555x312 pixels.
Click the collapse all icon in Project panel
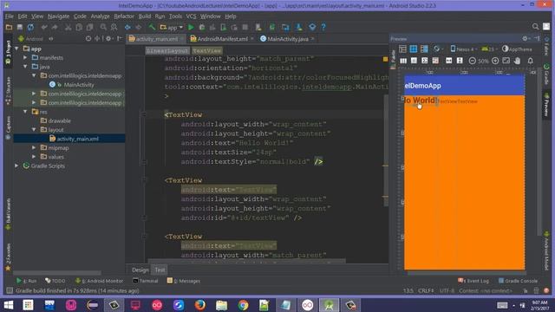coord(97,38)
